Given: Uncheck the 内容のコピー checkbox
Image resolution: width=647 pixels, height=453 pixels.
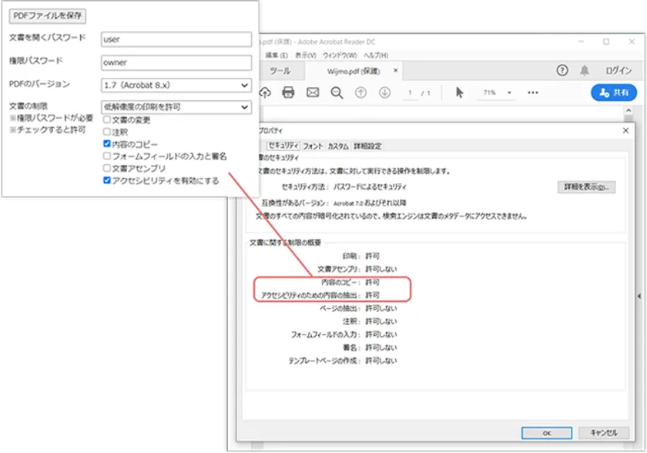Looking at the screenshot, I should click(107, 144).
